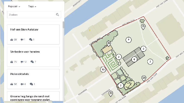Open the Hof van Sion Autoluw card
The image size is (184, 103).
coord(33,34)
